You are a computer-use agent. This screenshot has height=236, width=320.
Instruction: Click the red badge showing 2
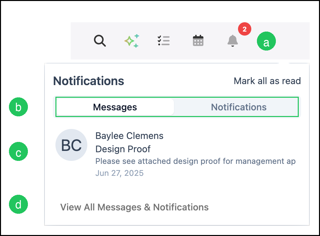pyautogui.click(x=245, y=29)
